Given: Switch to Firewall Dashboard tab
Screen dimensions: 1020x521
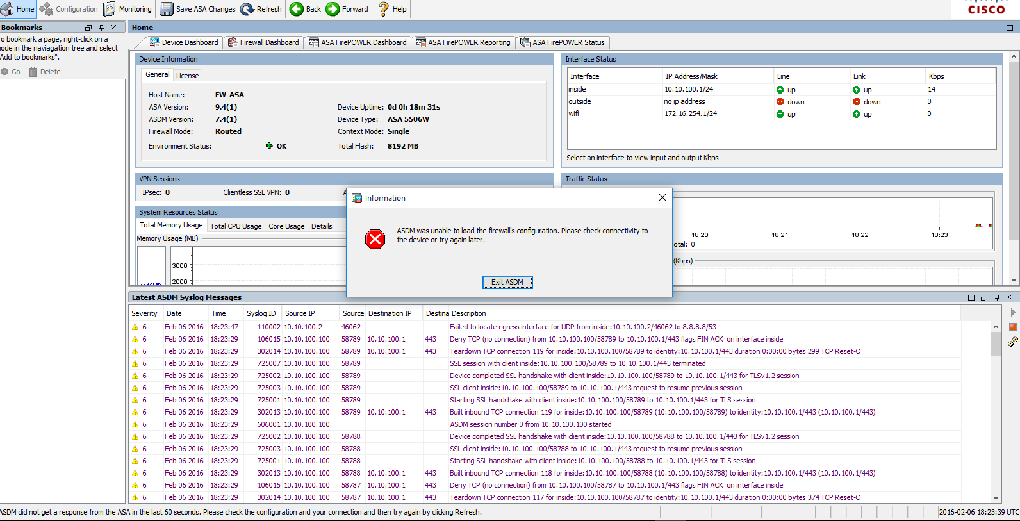Looking at the screenshot, I should point(263,42).
